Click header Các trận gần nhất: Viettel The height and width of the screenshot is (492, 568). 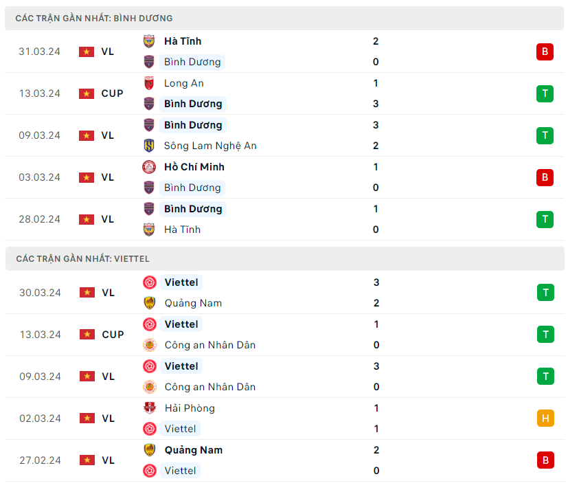coord(82,259)
